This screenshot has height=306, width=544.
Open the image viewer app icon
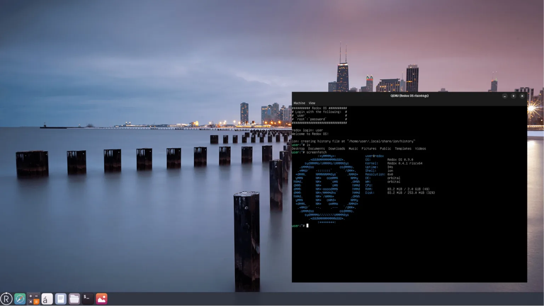[x=101, y=299]
